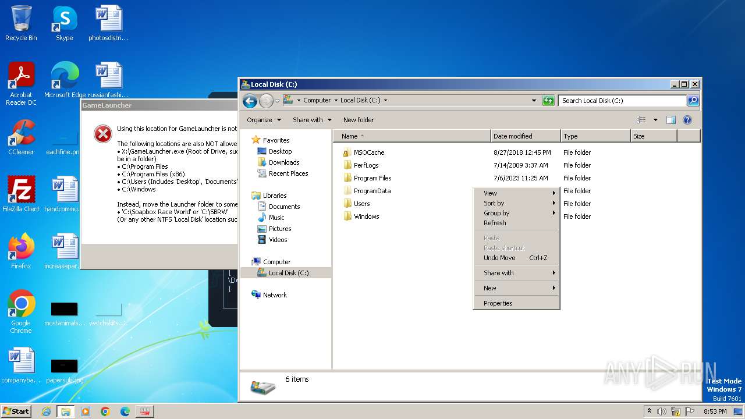This screenshot has width=745, height=419.
Task: Click the taskbar volume speaker icon
Action: pyautogui.click(x=662, y=411)
